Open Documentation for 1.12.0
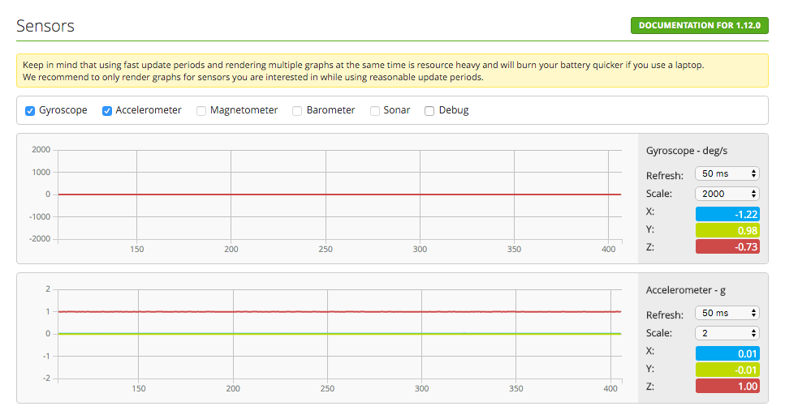This screenshot has height=419, width=785. (699, 25)
